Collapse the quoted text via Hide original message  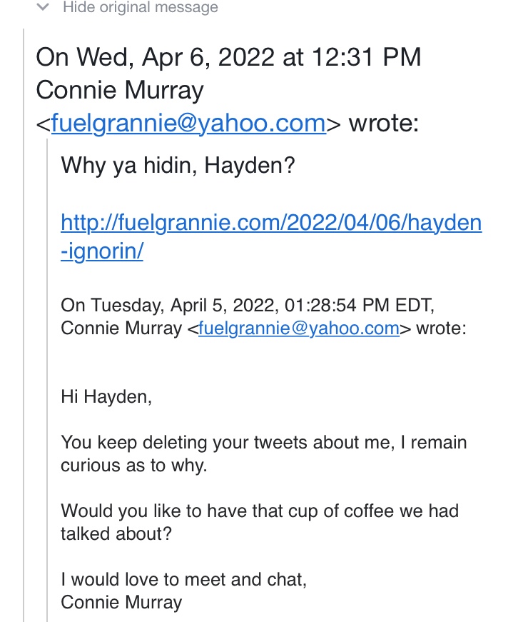[140, 8]
